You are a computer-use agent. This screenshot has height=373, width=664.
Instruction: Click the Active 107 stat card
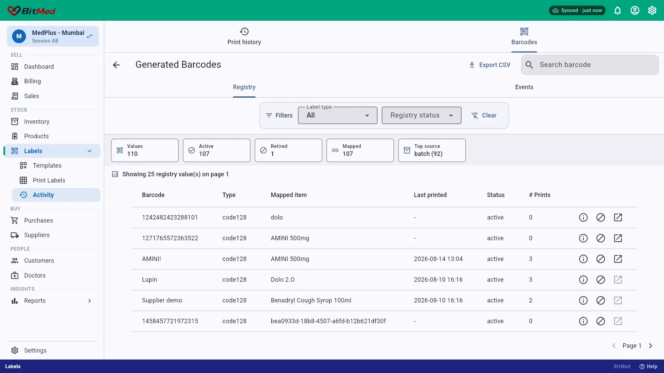point(217,150)
